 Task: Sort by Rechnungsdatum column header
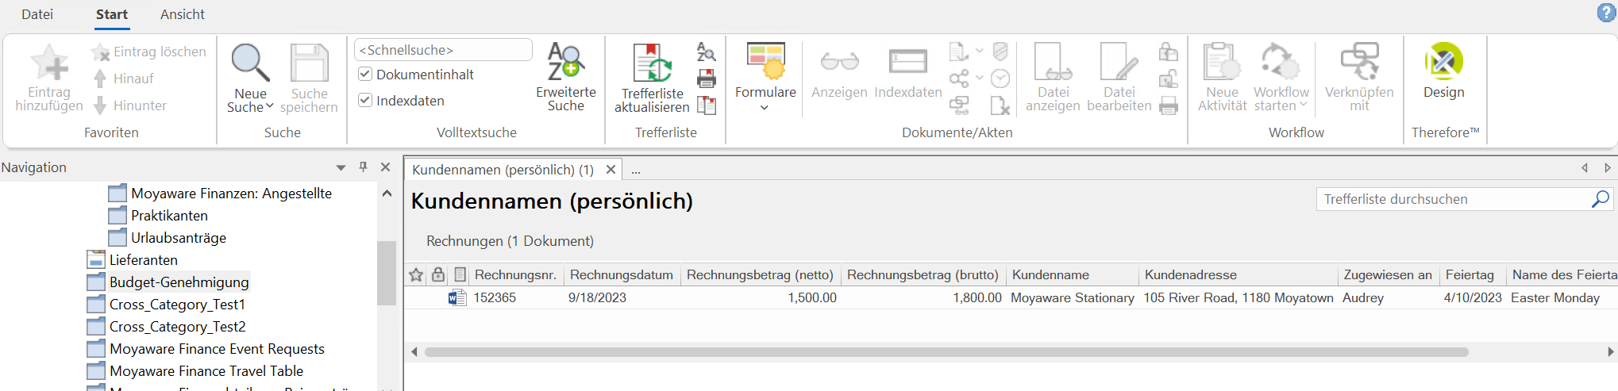(622, 274)
